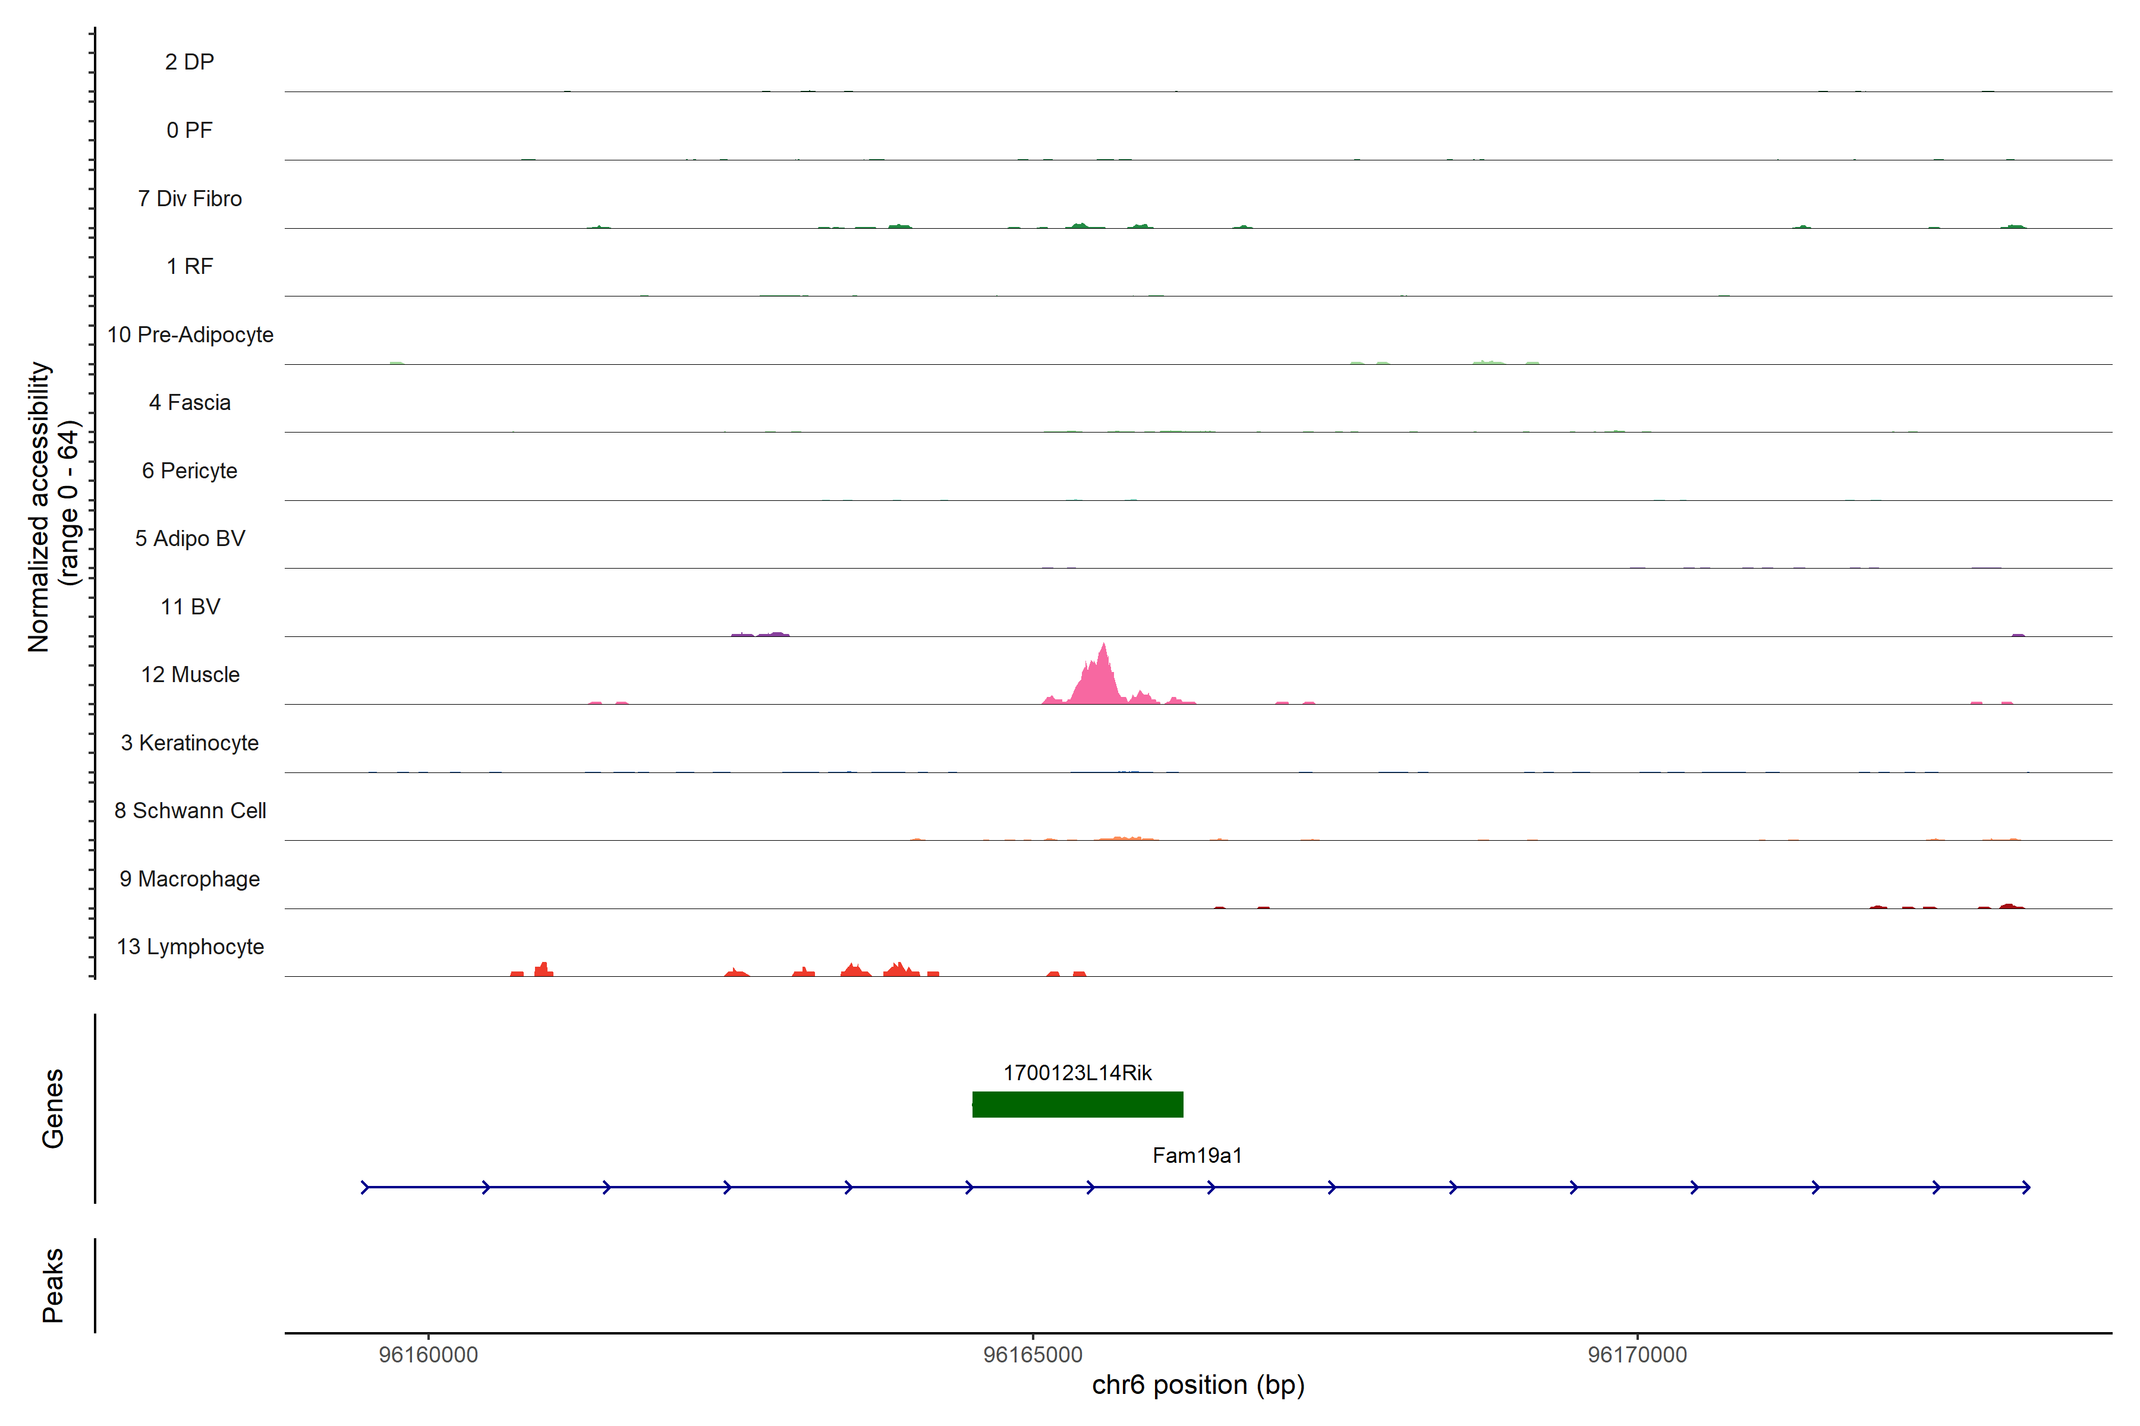
Task: Click the Peaks panel label
Action: (x=53, y=1284)
